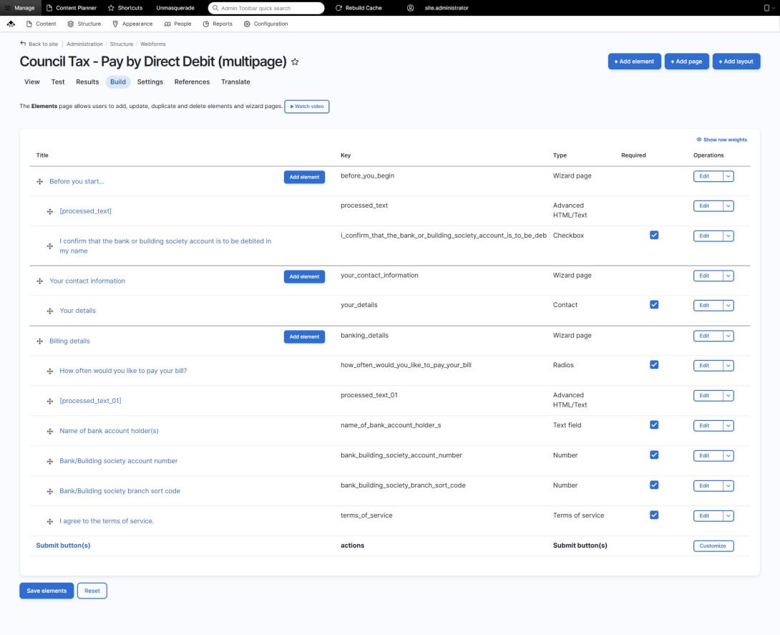780x635 pixels.
Task: Click drag handle for account number row
Action: (50, 461)
